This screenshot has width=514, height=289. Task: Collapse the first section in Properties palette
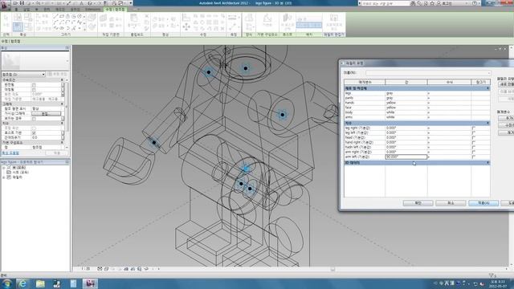(62, 80)
